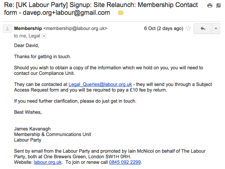Click the print all icon
Image resolution: width=225 pixels, height=169 pixels.
pyautogui.click(x=210, y=6)
